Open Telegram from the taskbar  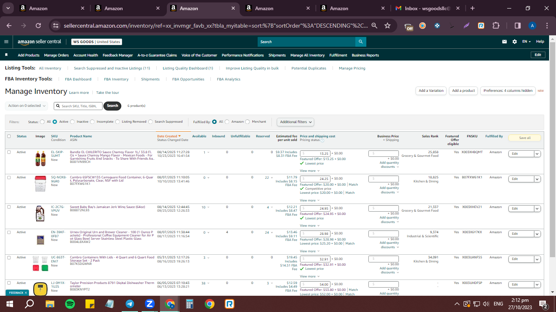coord(130,304)
